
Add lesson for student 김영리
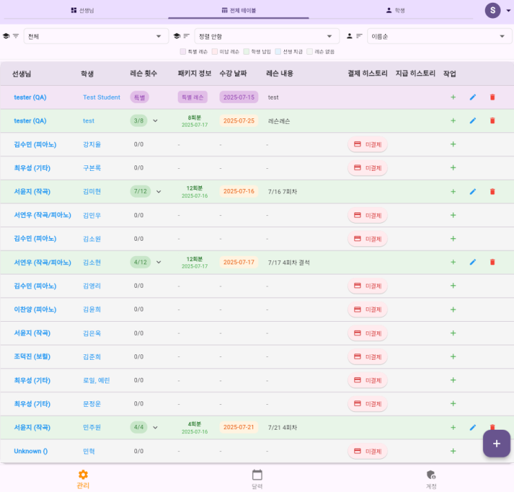[453, 286]
